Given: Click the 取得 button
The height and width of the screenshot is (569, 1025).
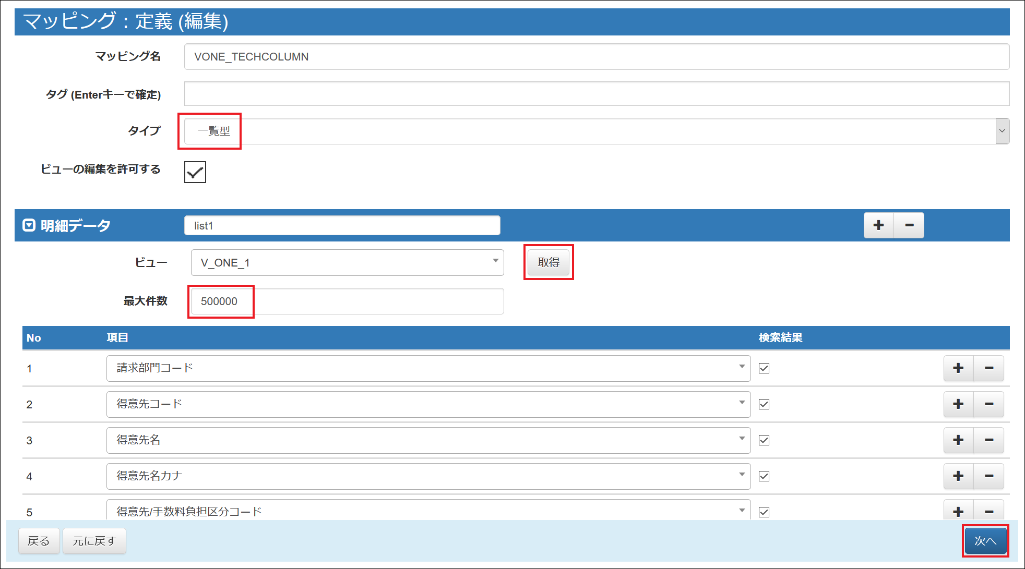Looking at the screenshot, I should (x=549, y=262).
